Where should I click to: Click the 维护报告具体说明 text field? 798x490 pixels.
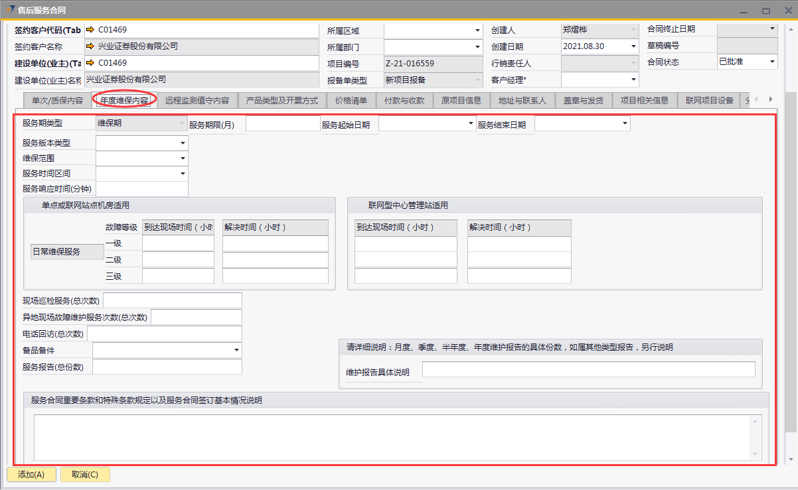(588, 369)
